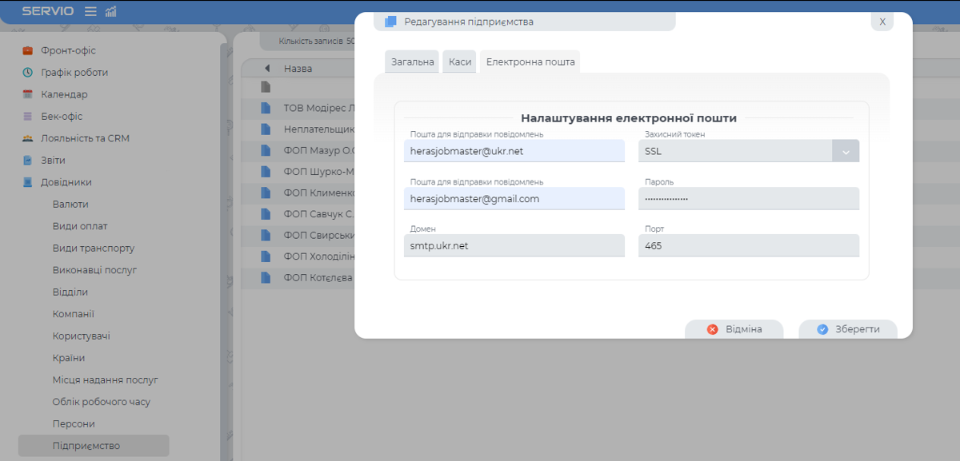
Task: Click the clock icon for Графік роботи
Action: coord(27,73)
